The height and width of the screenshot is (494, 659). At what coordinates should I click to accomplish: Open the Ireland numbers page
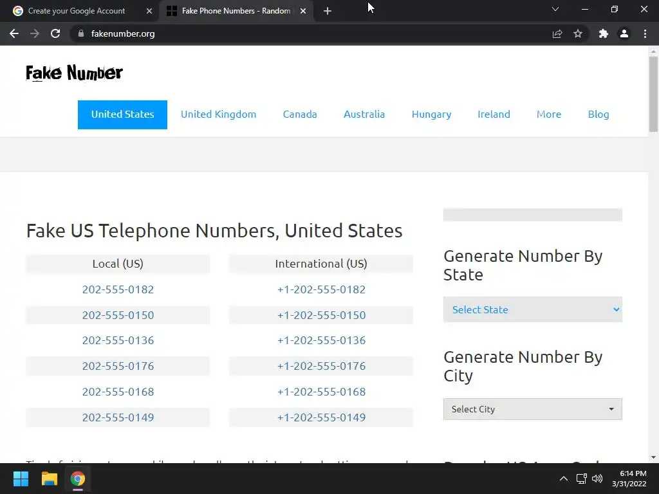click(494, 114)
